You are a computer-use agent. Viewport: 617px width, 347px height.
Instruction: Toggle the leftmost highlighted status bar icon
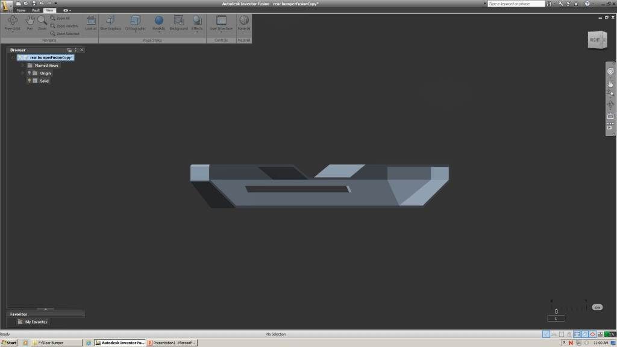point(546,334)
